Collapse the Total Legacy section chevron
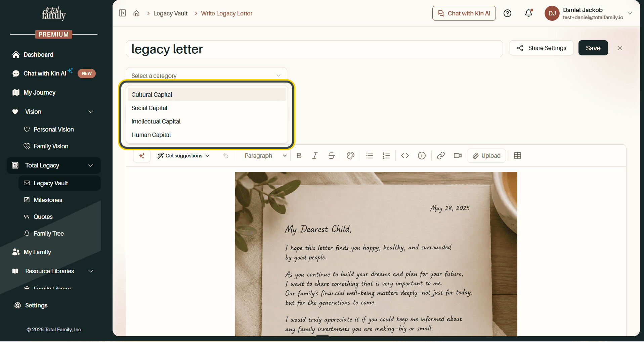This screenshot has width=644, height=342. pos(91,165)
